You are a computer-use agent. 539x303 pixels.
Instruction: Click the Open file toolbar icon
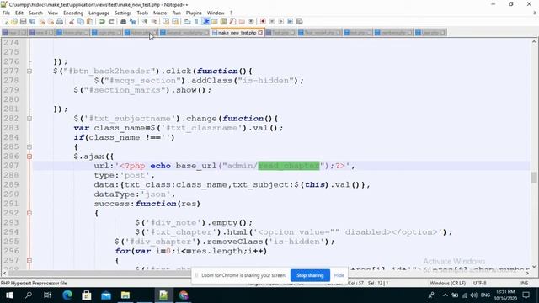click(x=14, y=21)
